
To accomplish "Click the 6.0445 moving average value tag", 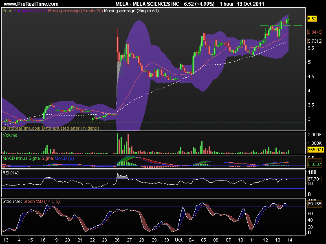I will pyautogui.click(x=314, y=32).
